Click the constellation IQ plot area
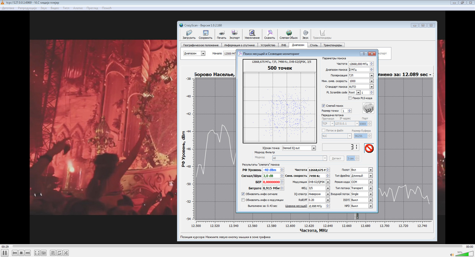 (x=280, y=107)
